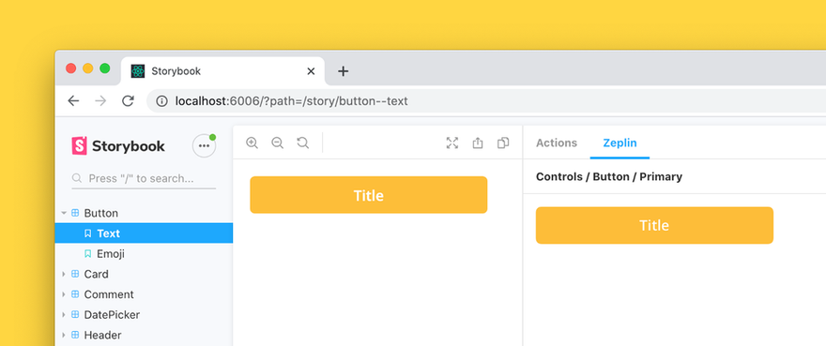This screenshot has width=826, height=346.
Task: Open a new browser tab with plus
Action: 343,71
